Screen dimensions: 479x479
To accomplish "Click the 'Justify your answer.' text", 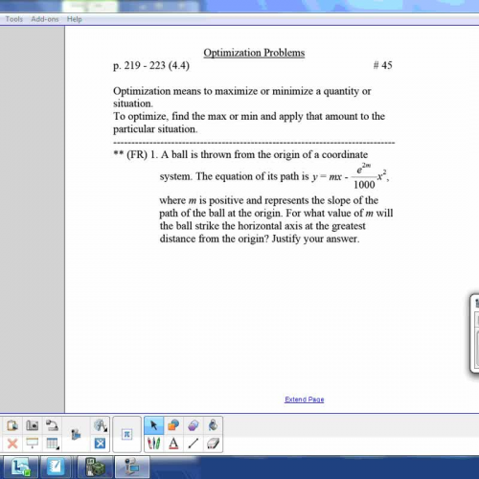I will pyautogui.click(x=315, y=239).
